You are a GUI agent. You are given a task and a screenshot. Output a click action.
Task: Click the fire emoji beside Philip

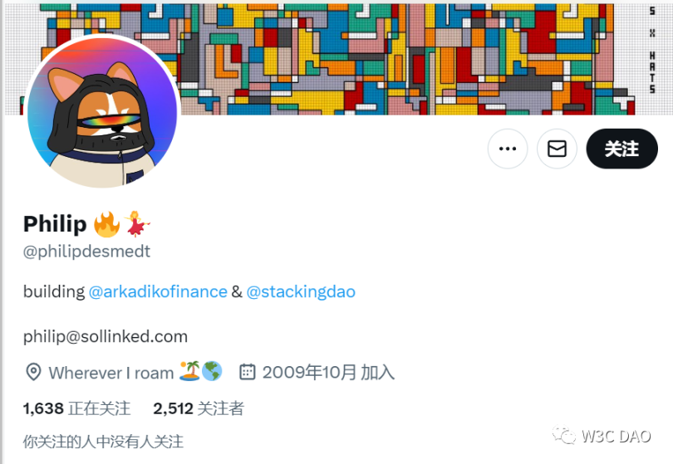(106, 224)
